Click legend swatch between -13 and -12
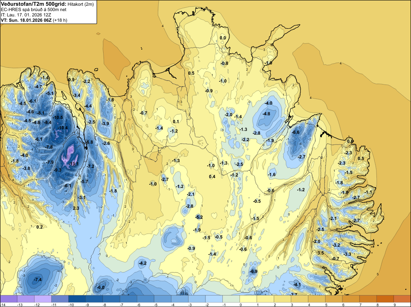This screenshot has height=307, width=411. (x=25, y=299)
